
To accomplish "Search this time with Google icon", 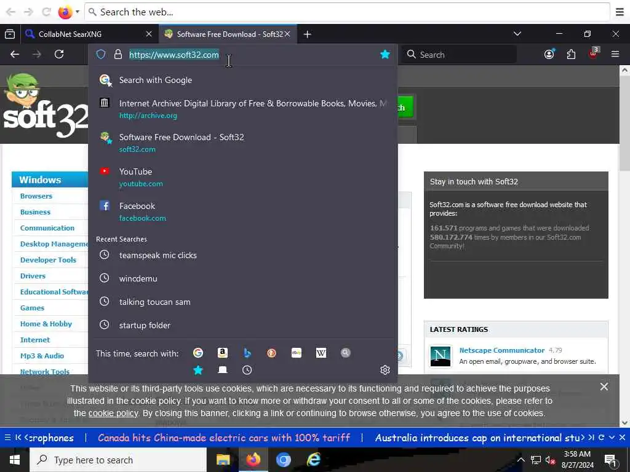I will (x=198, y=353).
